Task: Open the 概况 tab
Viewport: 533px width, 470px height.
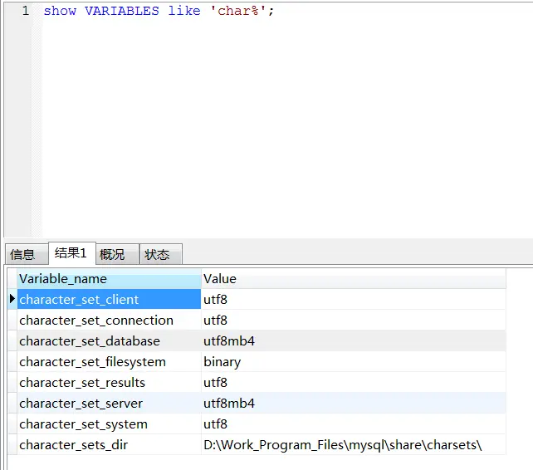Action: click(x=117, y=254)
